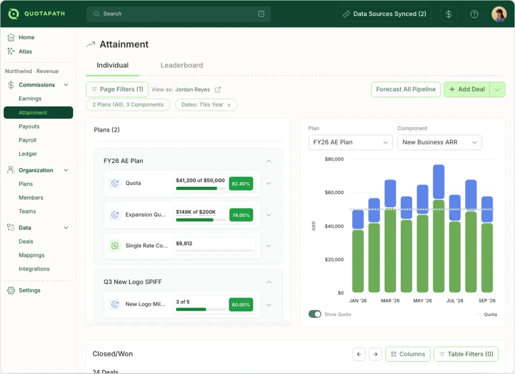The image size is (515, 374).
Task: Collapse the Data sidebar section
Action: [66, 227]
